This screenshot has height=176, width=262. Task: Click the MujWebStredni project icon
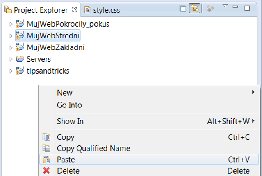20,36
